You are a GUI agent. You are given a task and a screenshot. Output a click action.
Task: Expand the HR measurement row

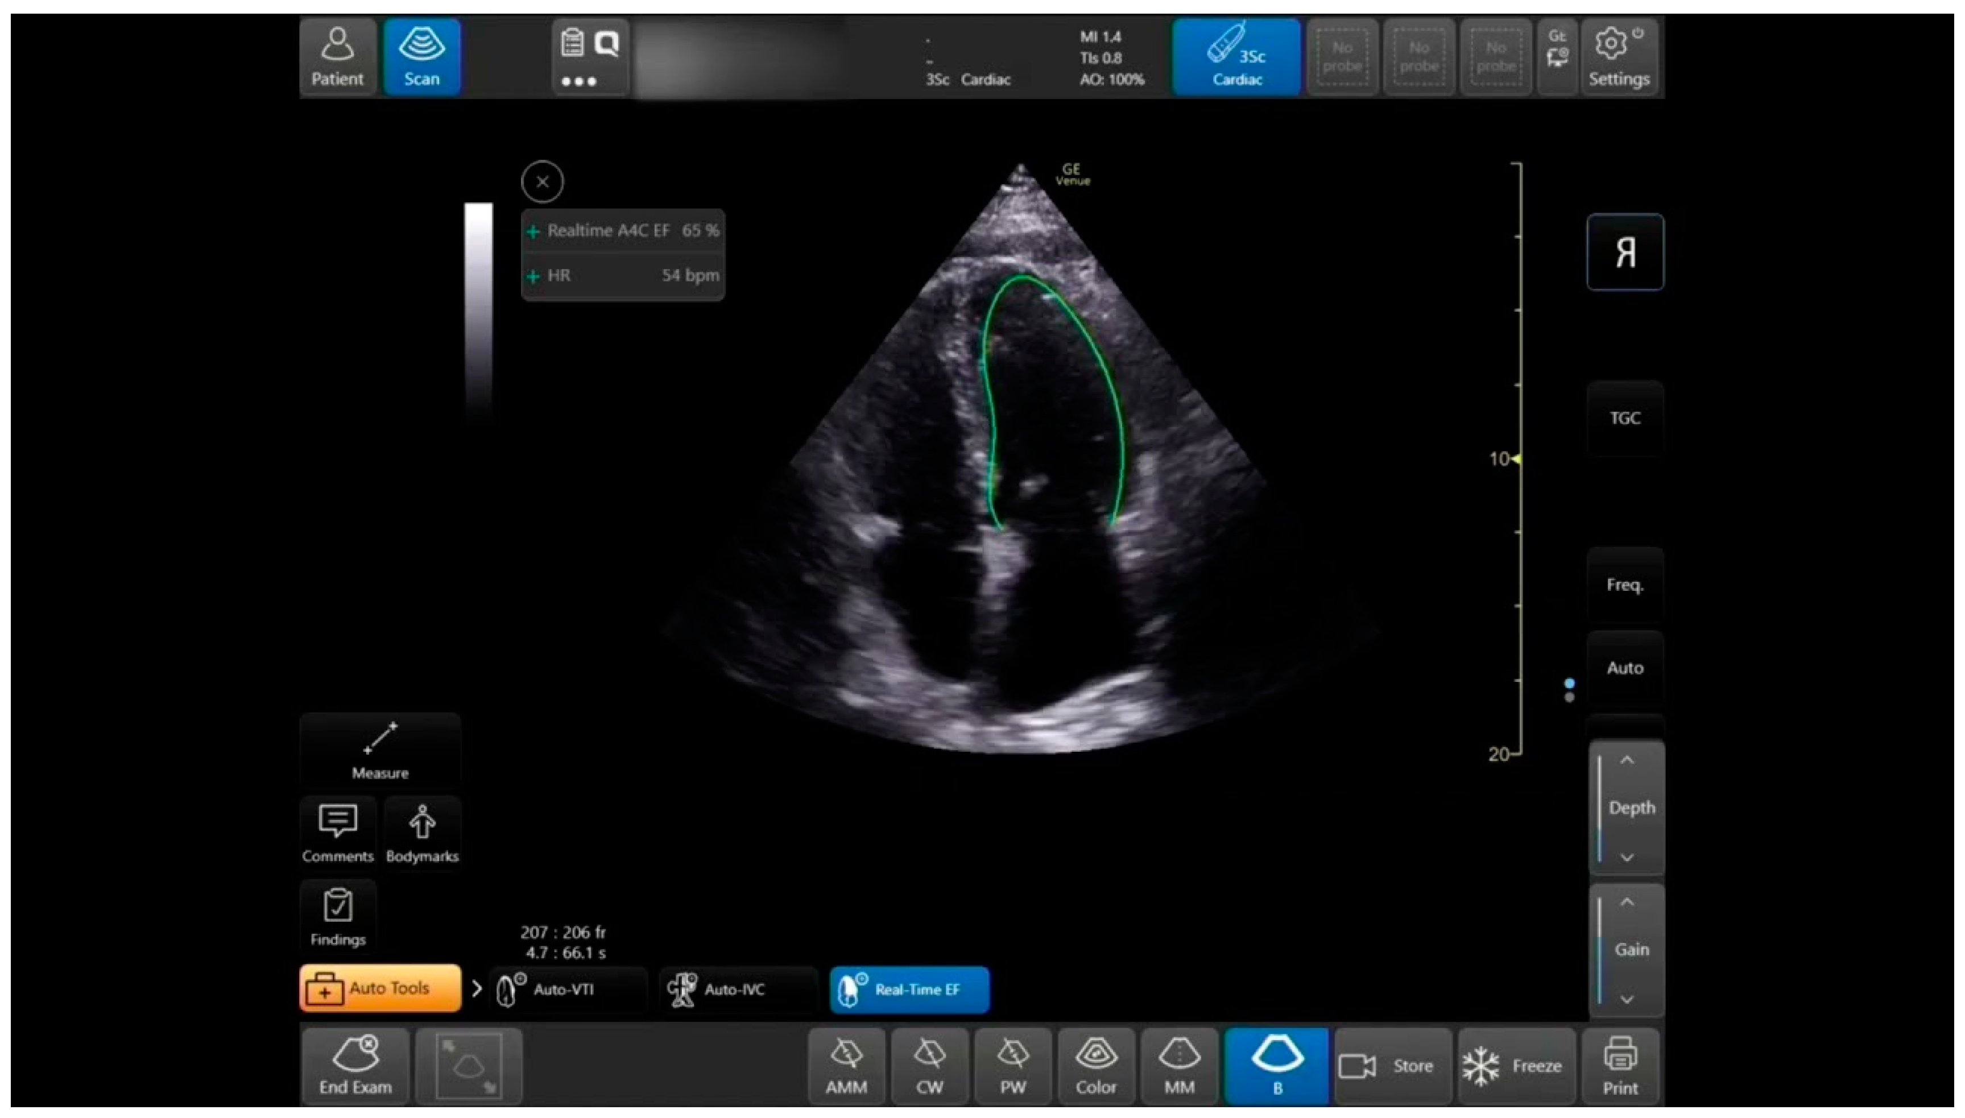pos(533,276)
